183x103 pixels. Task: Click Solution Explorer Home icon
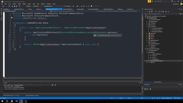tap(150, 11)
